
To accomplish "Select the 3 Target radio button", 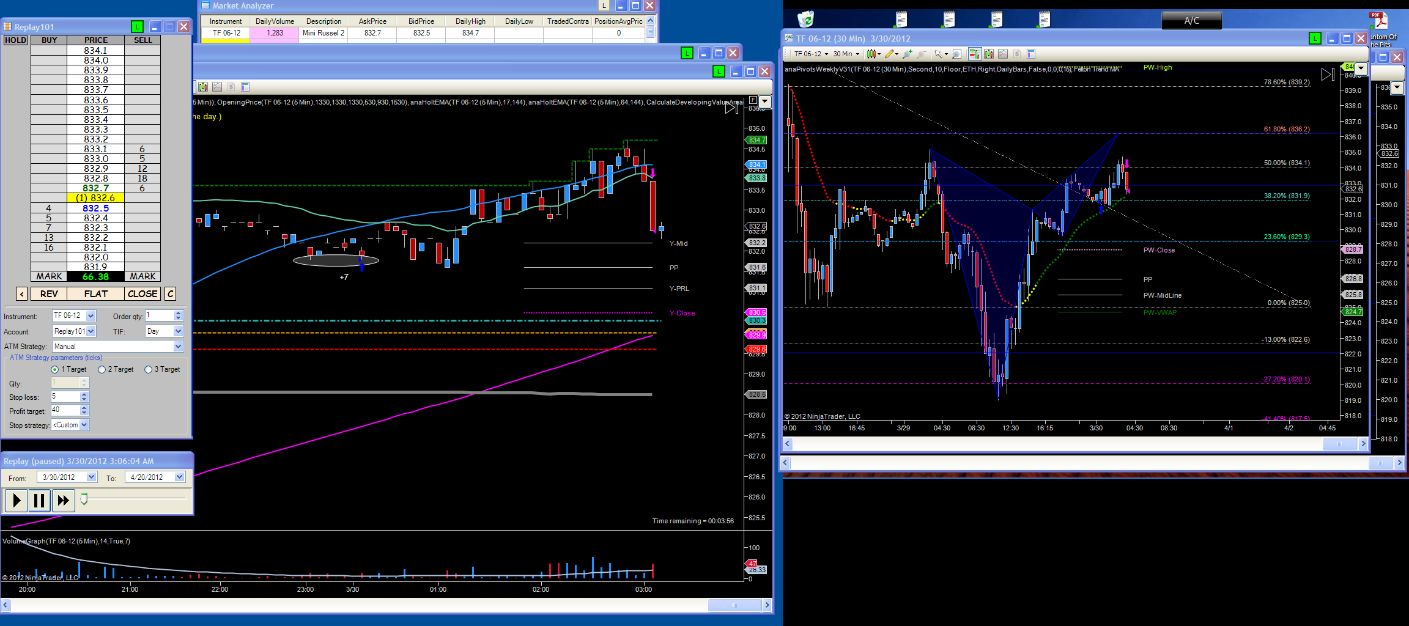I will [148, 370].
